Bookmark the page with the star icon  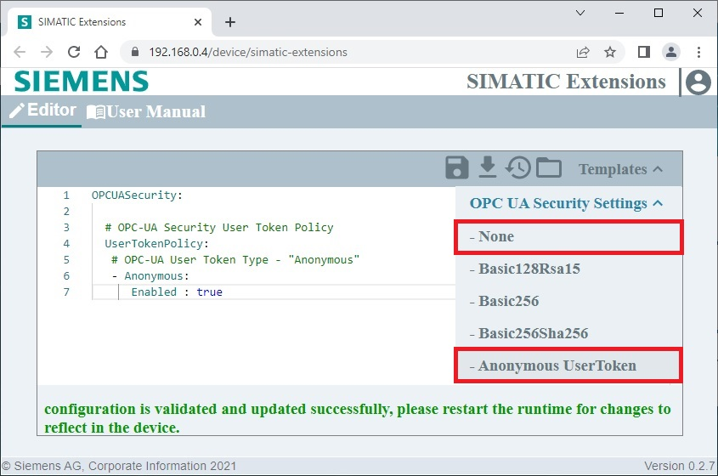(x=609, y=52)
